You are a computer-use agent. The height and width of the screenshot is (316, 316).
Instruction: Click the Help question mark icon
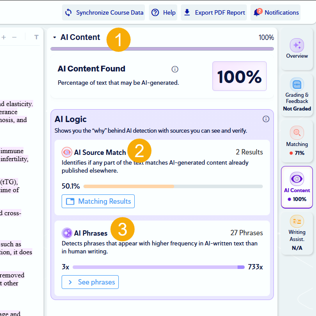pos(155,12)
